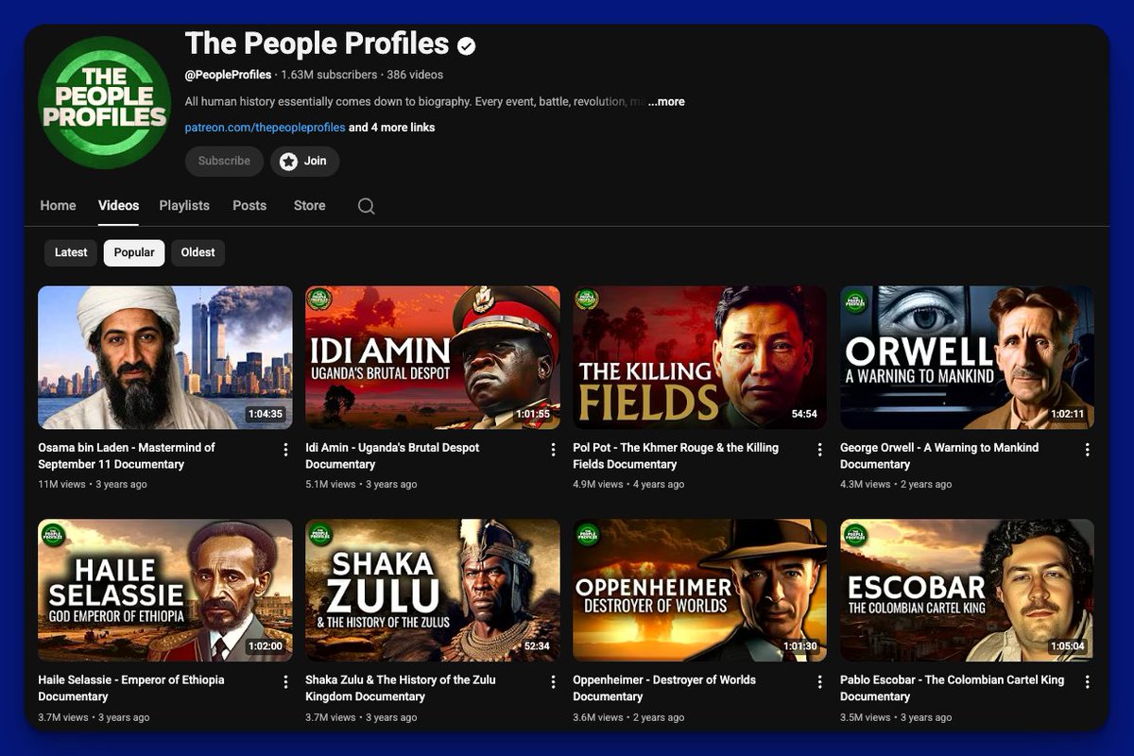Open options menu for George Orwell video
1134x756 pixels.
tap(1088, 450)
